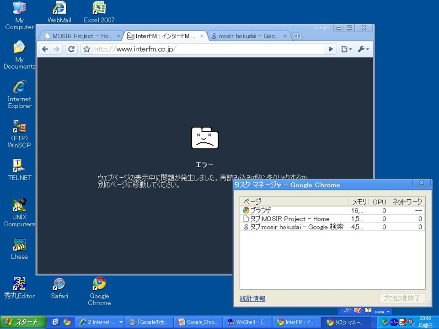Open language bar options arrow
Image resolution: width=439 pixels, height=329 pixels.
pos(388,311)
